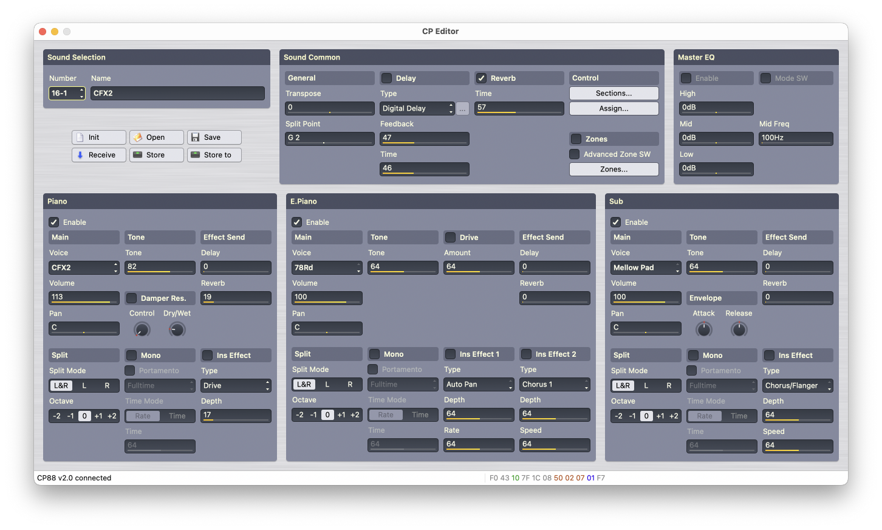Click the sound Name text field

coord(177,93)
